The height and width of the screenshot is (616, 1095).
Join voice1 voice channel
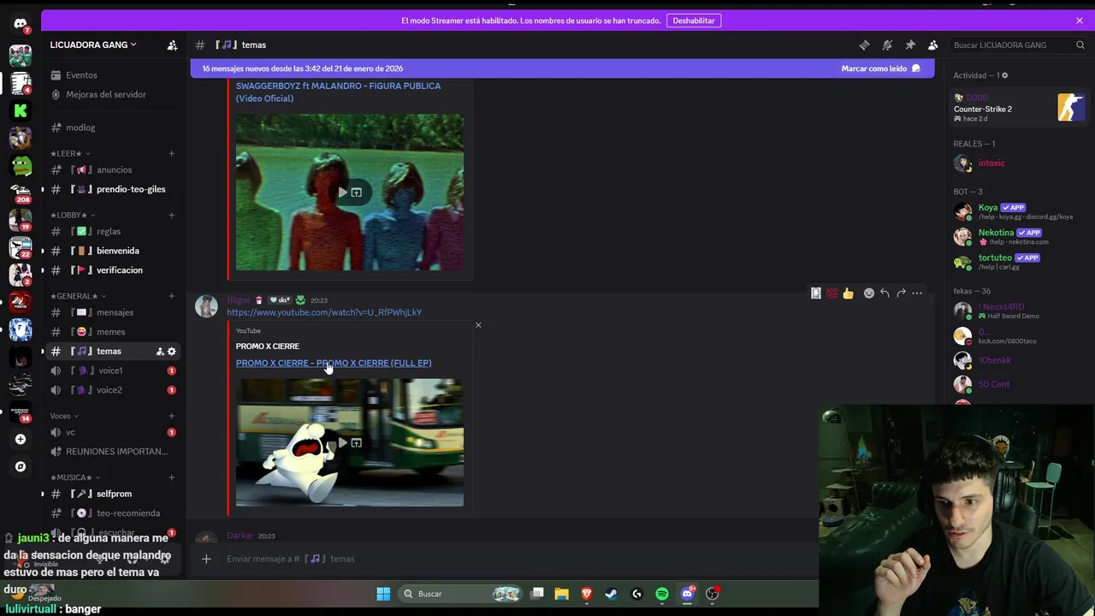pos(113,370)
